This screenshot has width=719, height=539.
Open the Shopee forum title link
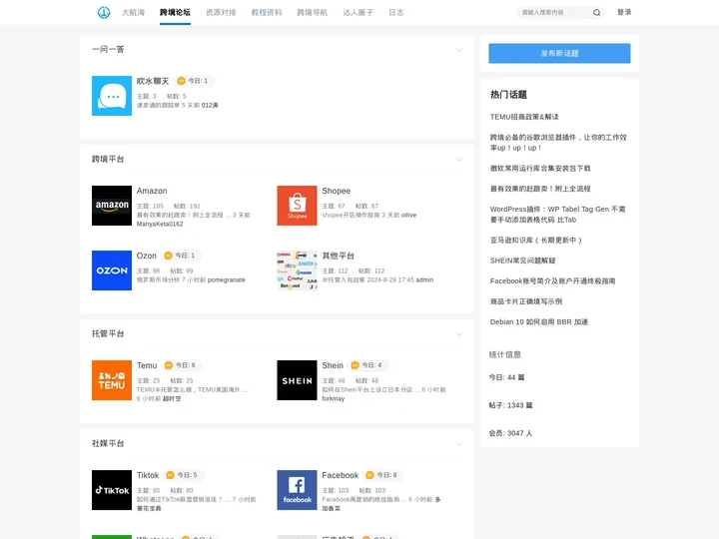click(337, 191)
